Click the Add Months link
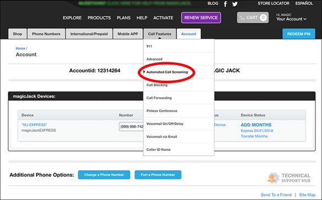The height and width of the screenshot is (200, 322). click(x=256, y=125)
